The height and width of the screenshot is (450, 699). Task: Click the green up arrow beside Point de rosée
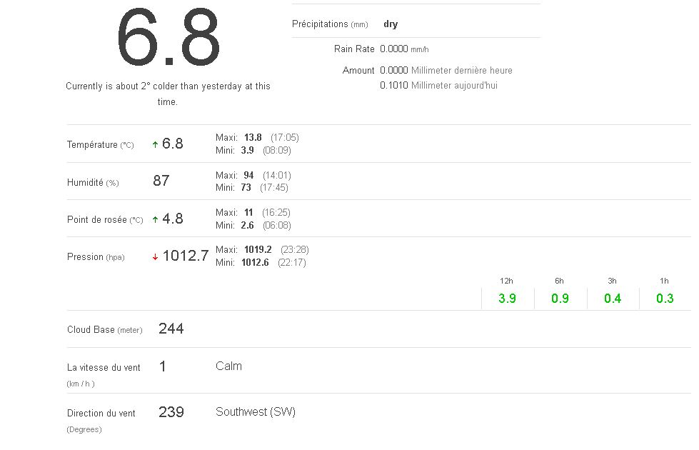click(155, 219)
